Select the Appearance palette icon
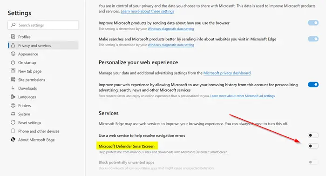 coord(13,54)
